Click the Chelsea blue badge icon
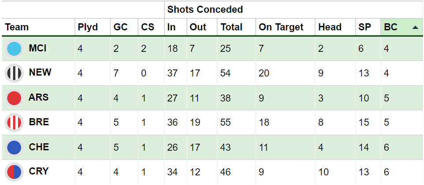This screenshot has width=424, height=185. click(x=14, y=147)
